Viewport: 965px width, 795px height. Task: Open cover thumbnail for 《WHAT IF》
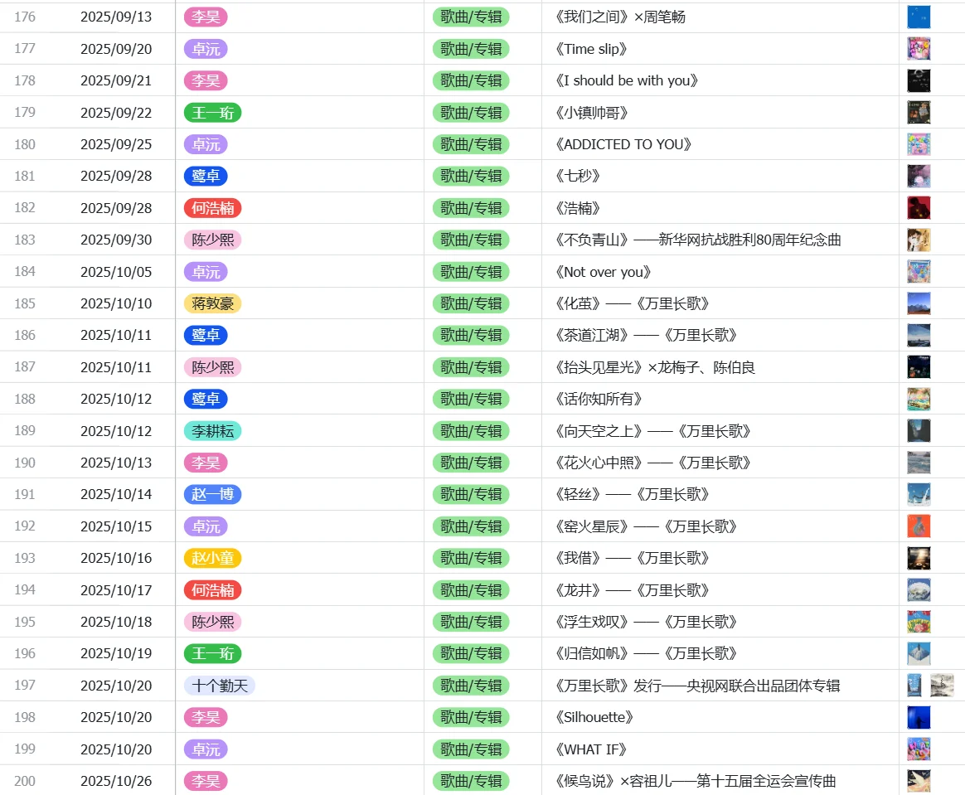point(919,749)
